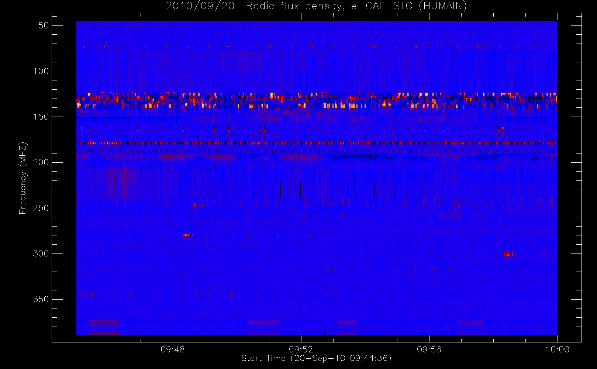Click the '250' frequency axis label

(41, 208)
